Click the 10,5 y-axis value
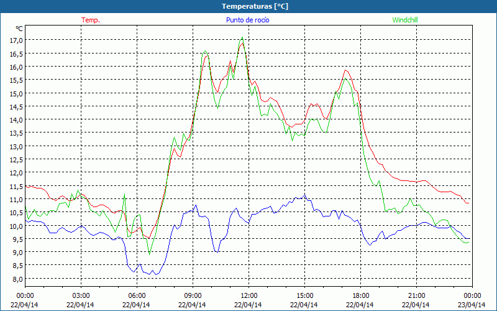497x311 pixels. click(17, 212)
